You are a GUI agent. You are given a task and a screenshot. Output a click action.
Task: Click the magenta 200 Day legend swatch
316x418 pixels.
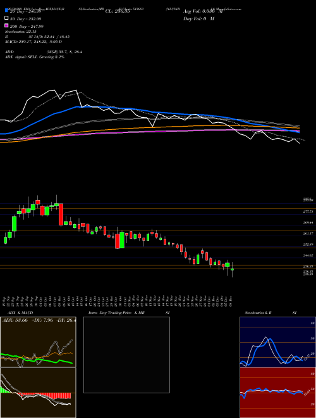click(6, 26)
